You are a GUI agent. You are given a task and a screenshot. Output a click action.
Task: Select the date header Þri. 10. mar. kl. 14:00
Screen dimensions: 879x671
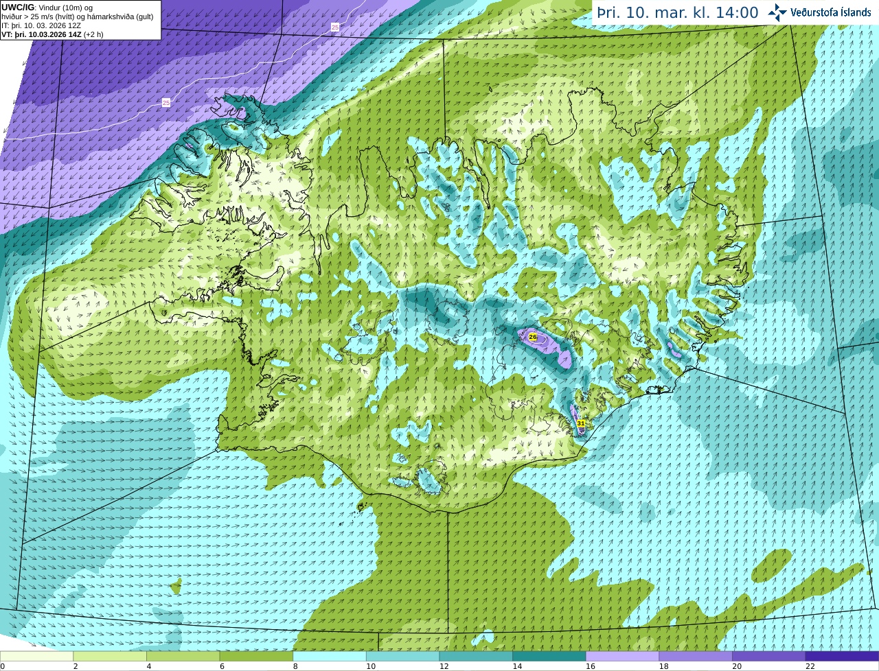click(678, 12)
